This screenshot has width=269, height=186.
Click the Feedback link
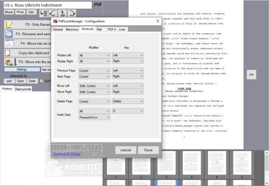[x=60, y=154]
